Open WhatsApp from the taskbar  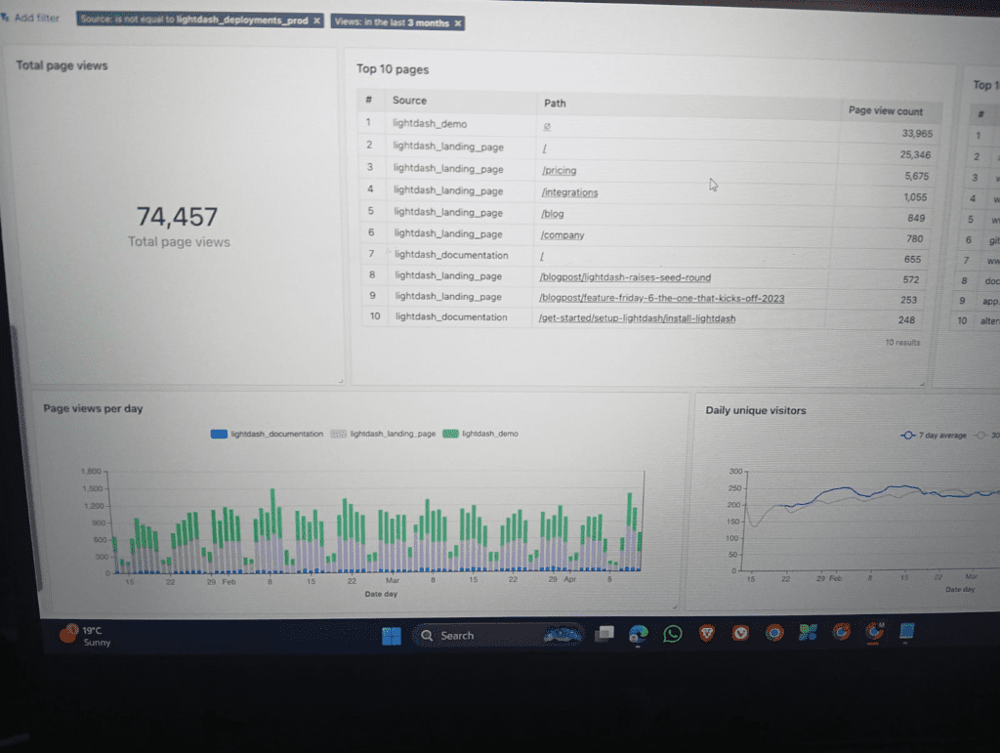click(672, 634)
